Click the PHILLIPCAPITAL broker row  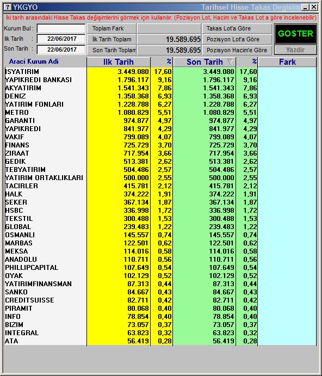coord(160,267)
